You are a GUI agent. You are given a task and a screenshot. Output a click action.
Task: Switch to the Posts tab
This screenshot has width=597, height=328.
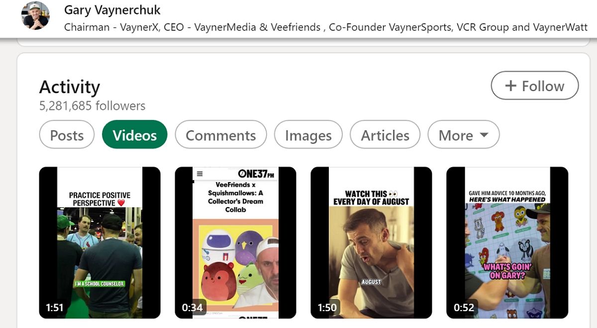click(66, 134)
